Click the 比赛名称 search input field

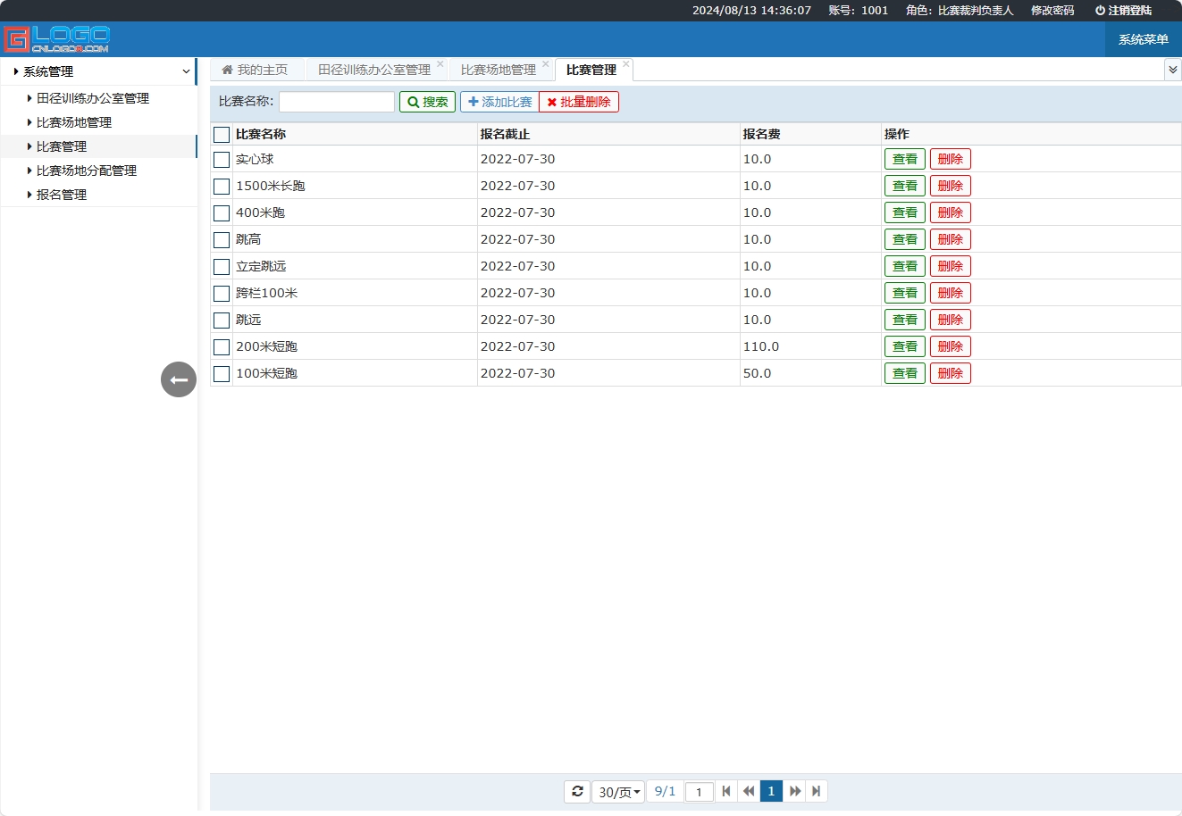[336, 101]
